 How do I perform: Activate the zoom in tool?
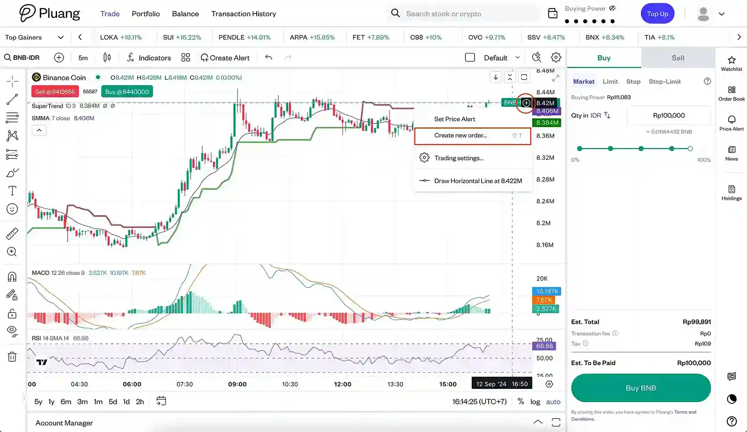pos(12,252)
